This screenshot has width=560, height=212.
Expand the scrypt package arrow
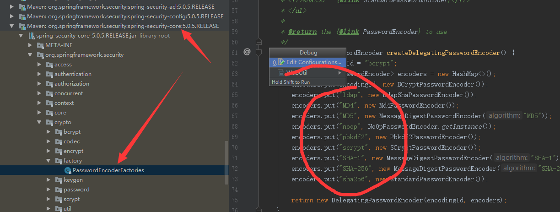click(x=49, y=199)
